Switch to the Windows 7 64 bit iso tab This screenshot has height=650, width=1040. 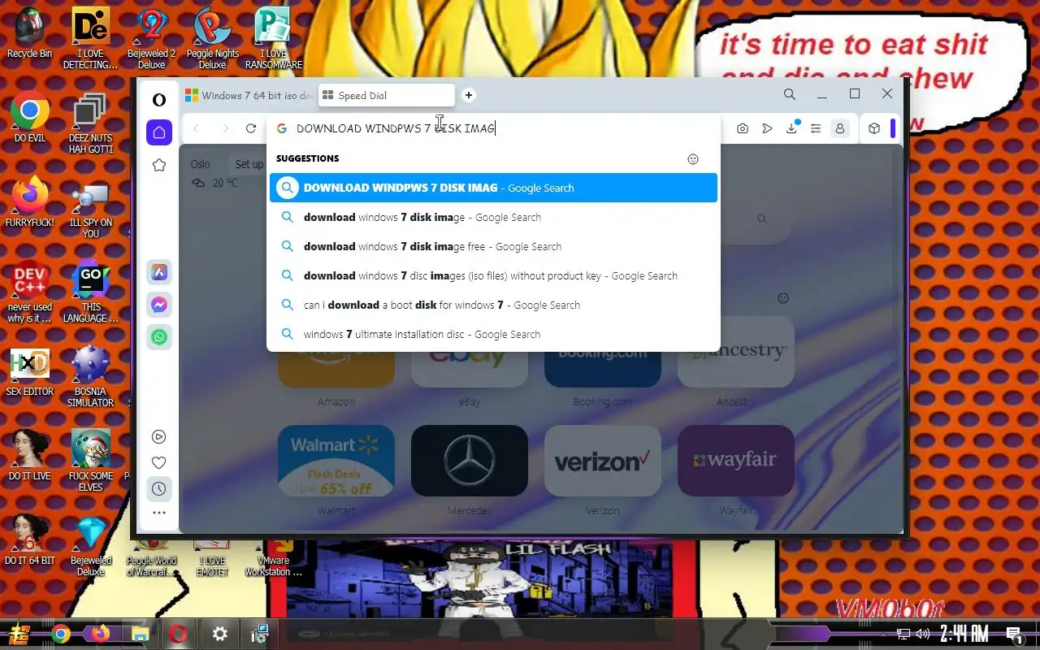250,95
